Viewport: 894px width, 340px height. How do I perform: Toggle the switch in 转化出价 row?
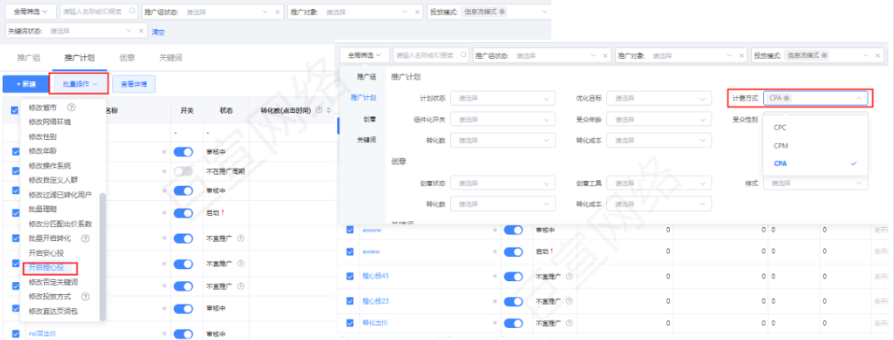[514, 323]
